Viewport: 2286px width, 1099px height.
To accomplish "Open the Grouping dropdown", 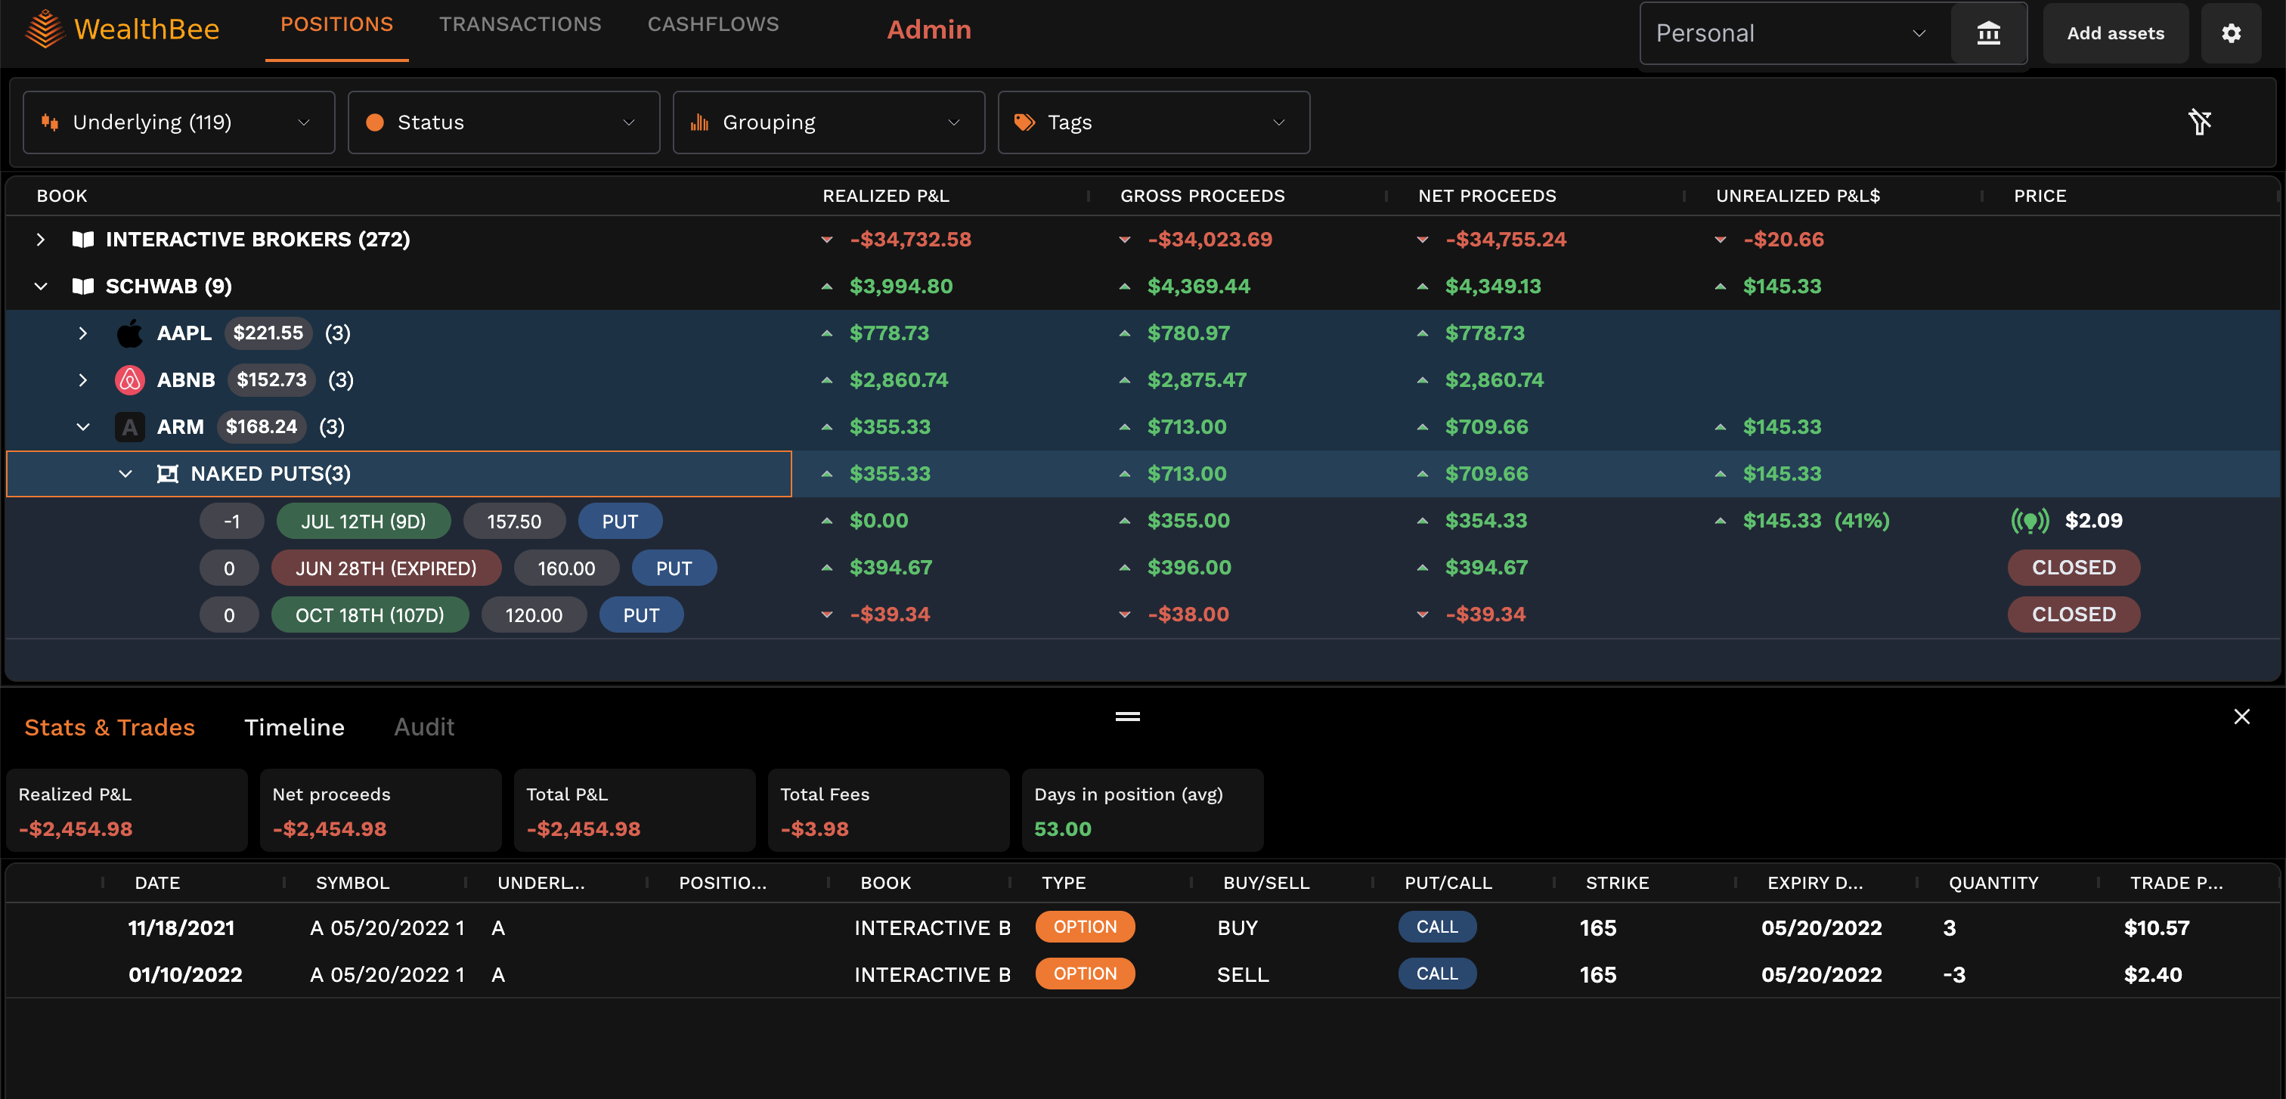I will coord(828,122).
